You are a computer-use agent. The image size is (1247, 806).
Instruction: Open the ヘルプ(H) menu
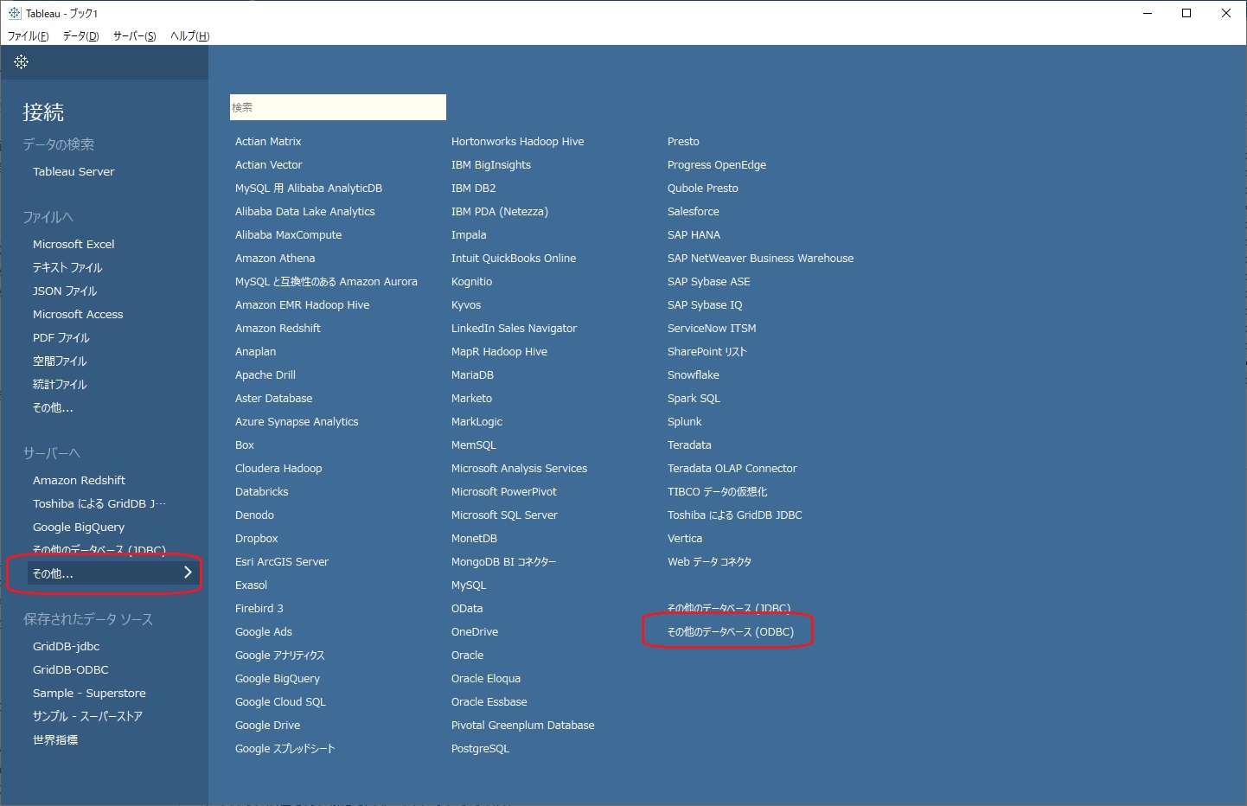(x=190, y=36)
